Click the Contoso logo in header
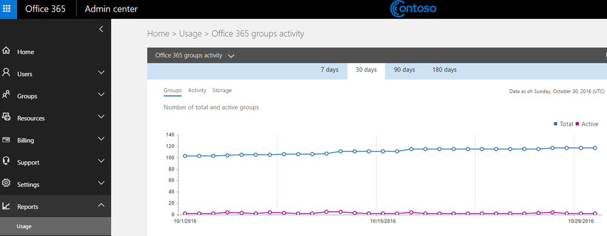607x236 pixels. (413, 9)
